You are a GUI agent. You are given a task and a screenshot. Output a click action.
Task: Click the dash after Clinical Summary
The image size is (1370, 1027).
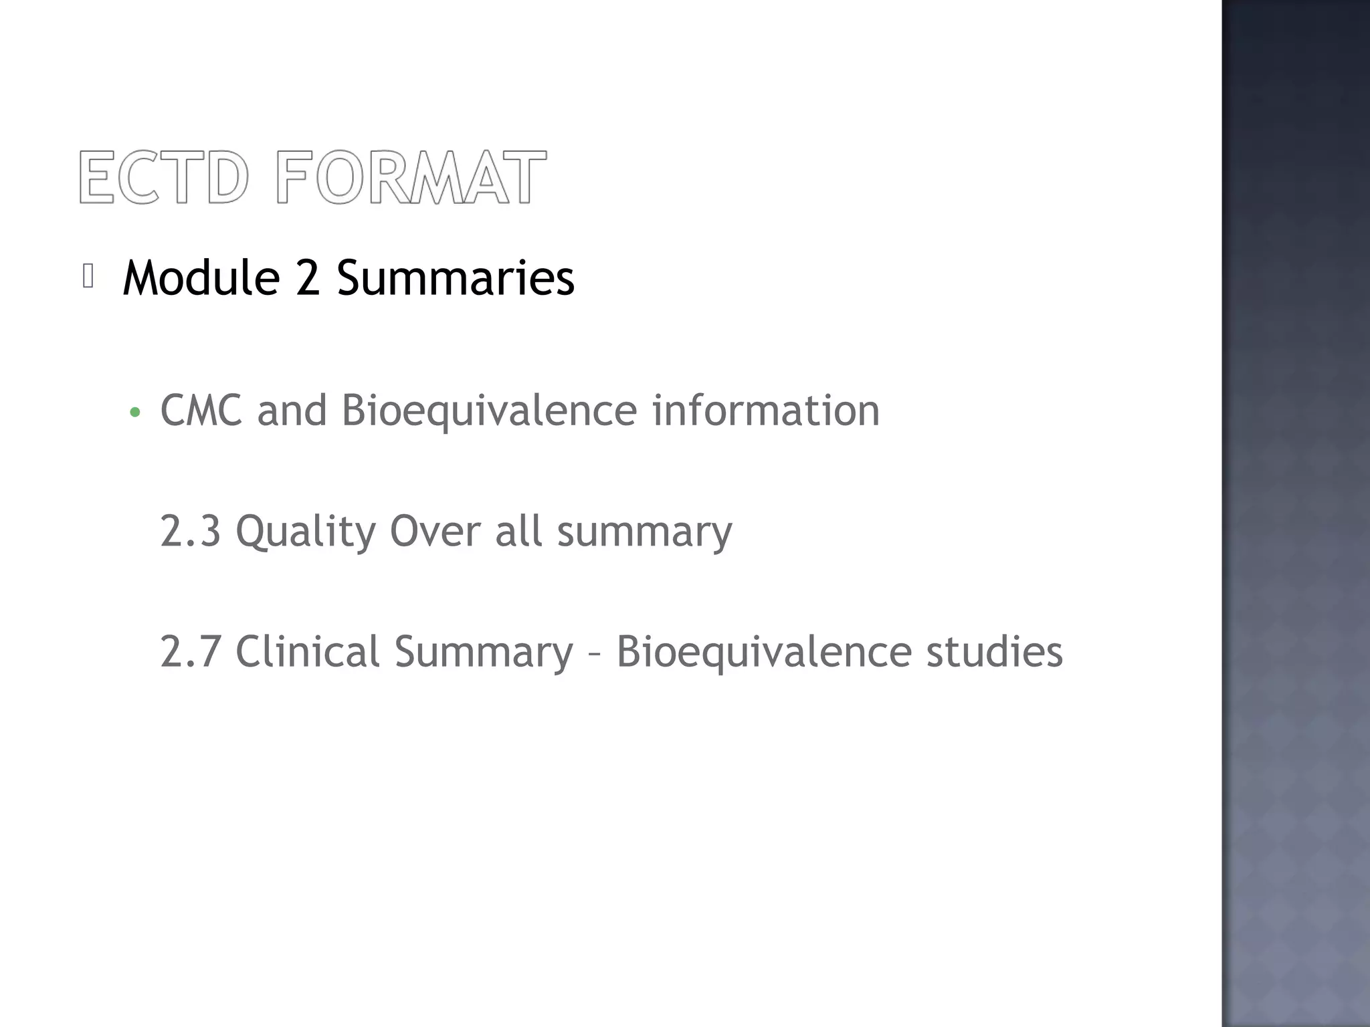(595, 653)
